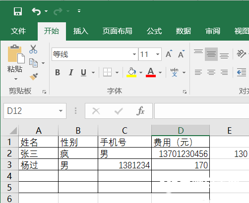Click the Copy icon in clipboard group
Screen dimensions: 249x203
click(33, 63)
